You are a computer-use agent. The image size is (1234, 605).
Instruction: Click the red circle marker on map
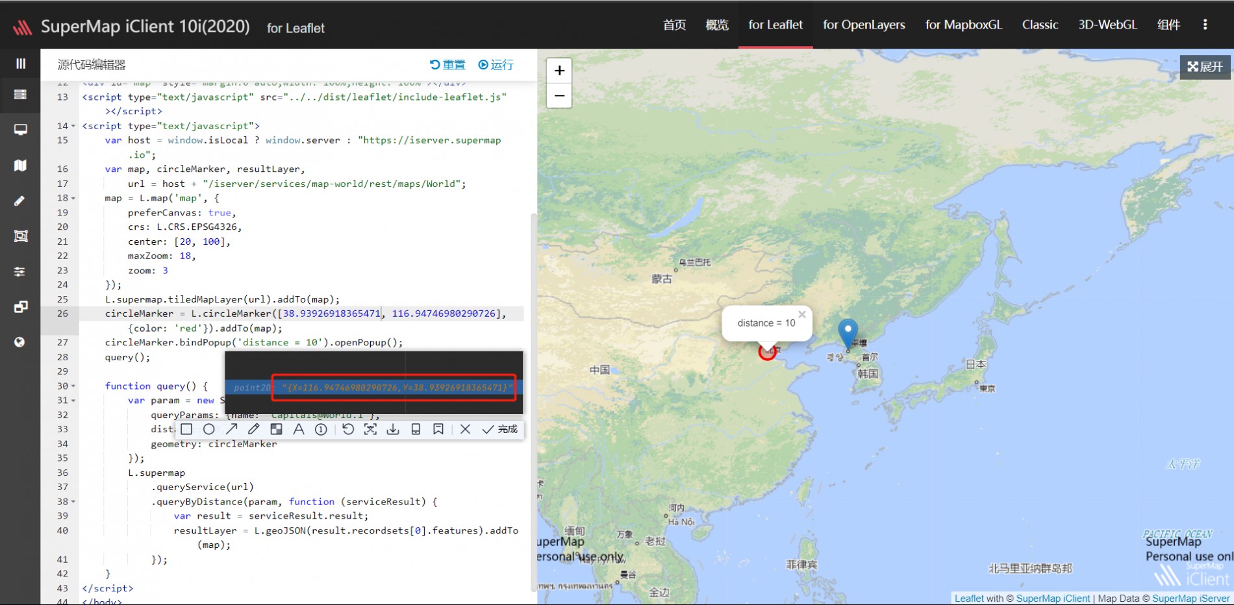pyautogui.click(x=767, y=352)
